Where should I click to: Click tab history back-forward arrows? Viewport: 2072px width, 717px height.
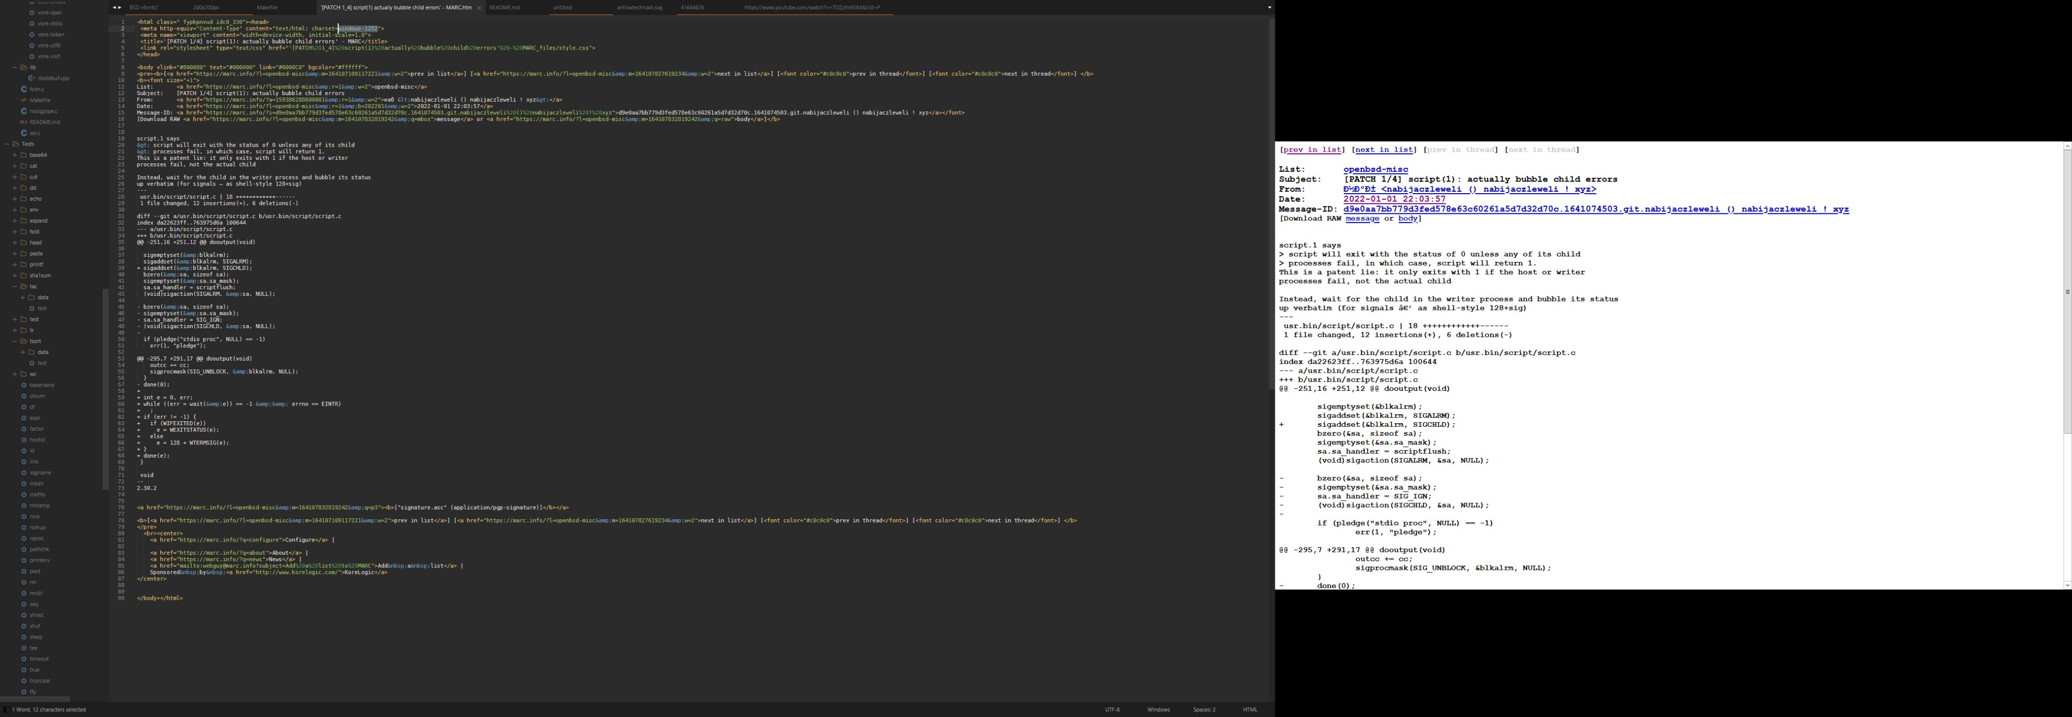117,7
